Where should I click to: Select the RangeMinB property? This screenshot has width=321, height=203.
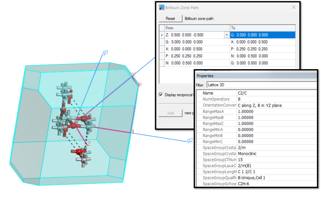click(257, 136)
